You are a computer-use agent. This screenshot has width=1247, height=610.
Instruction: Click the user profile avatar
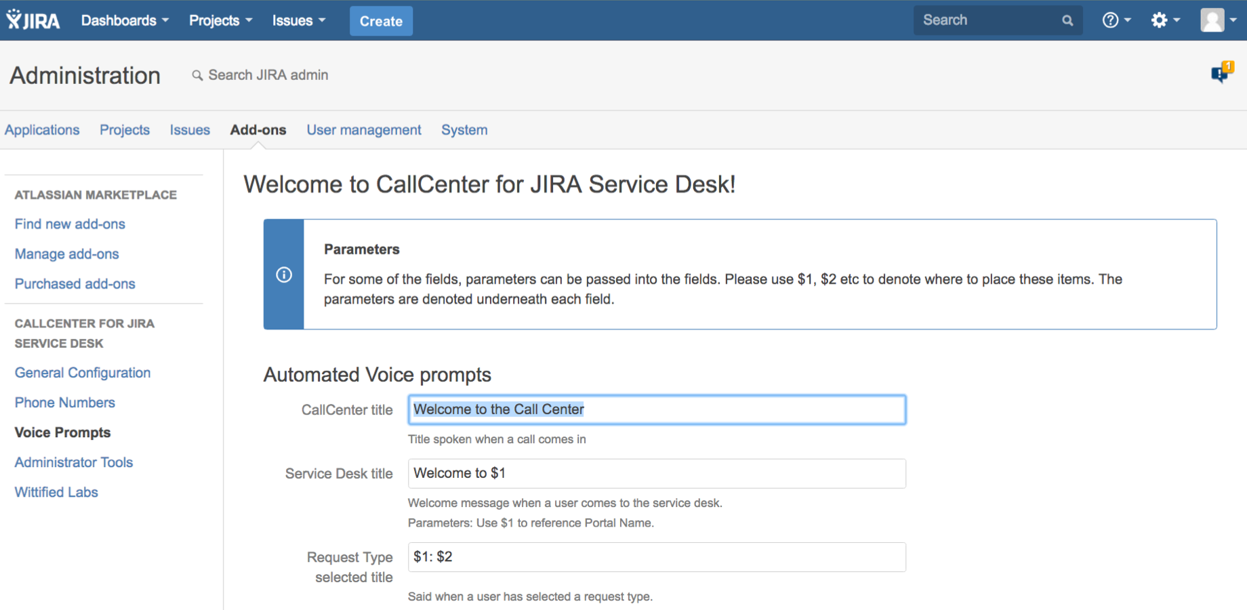pos(1212,20)
